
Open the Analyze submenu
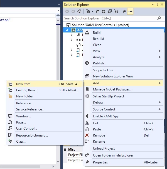tap(123, 57)
